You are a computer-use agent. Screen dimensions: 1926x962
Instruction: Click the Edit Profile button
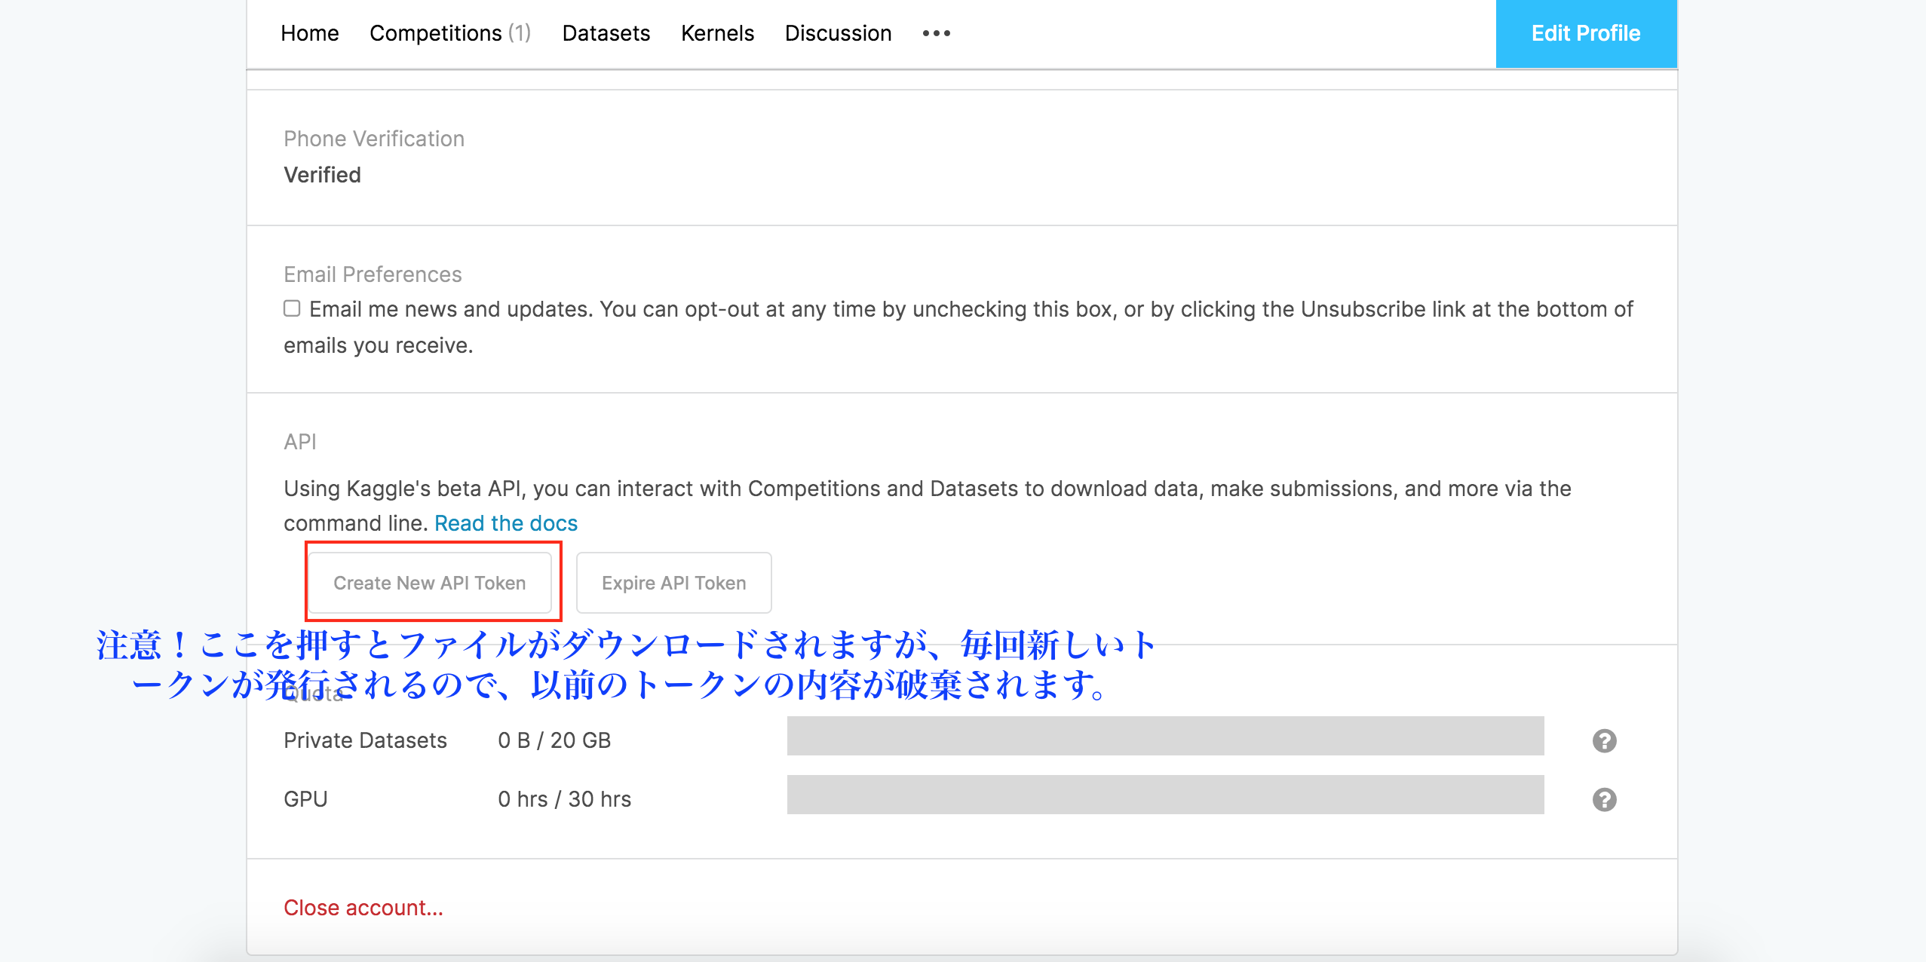tap(1585, 33)
